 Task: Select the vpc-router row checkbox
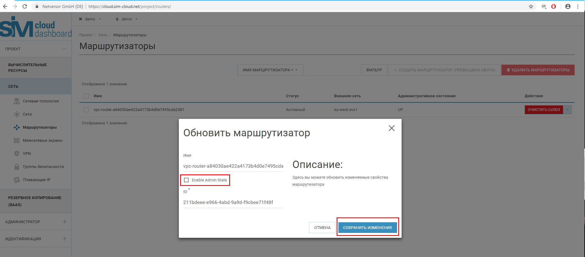(x=86, y=110)
